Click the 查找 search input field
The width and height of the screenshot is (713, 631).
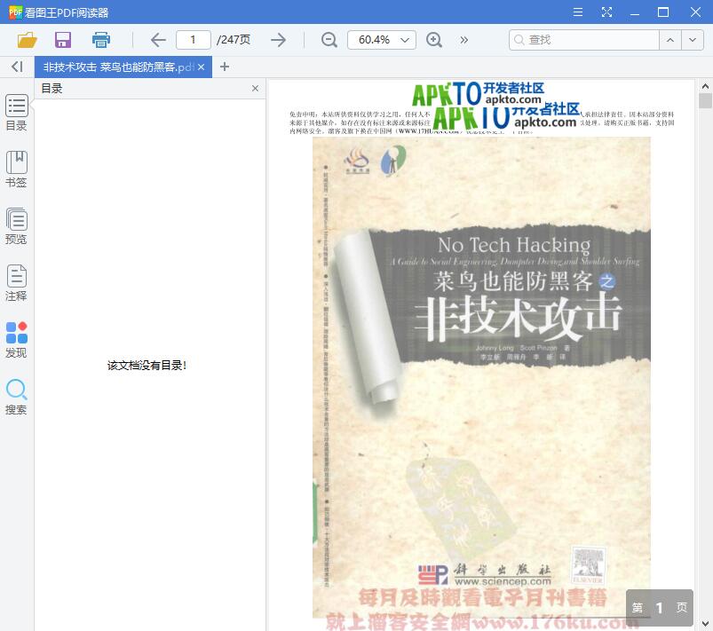click(584, 40)
